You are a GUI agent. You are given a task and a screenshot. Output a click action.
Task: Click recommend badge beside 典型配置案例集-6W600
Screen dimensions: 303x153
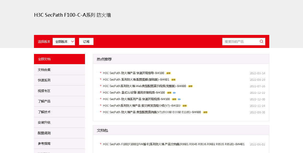pyautogui.click(x=205, y=112)
